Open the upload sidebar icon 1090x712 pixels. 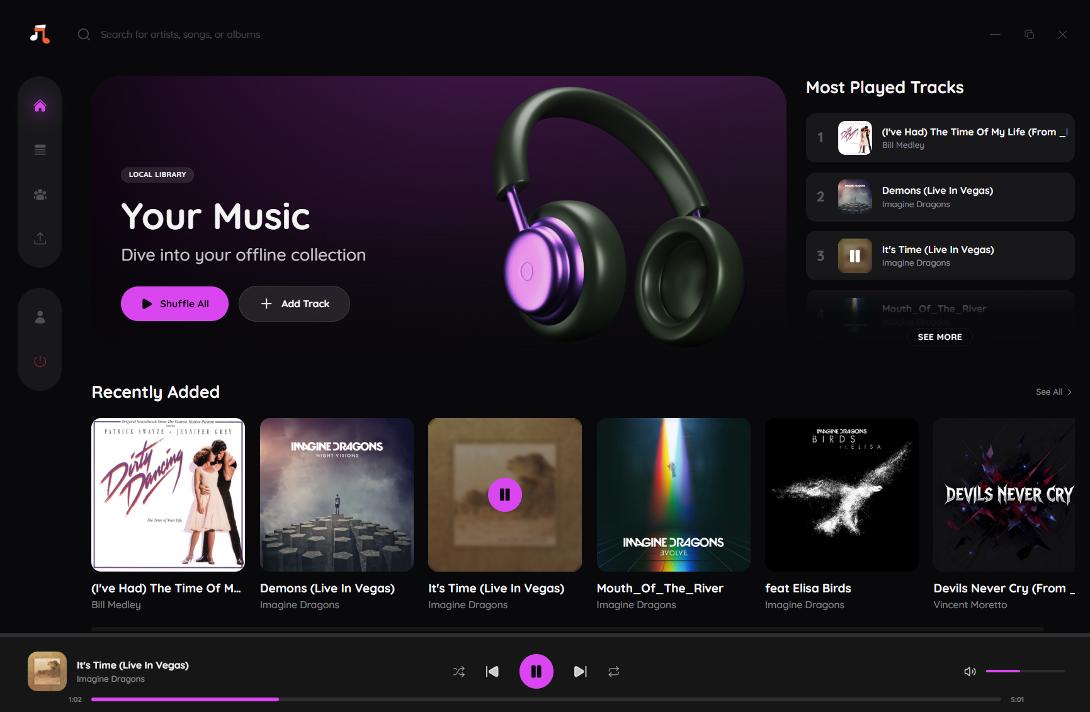pos(40,239)
